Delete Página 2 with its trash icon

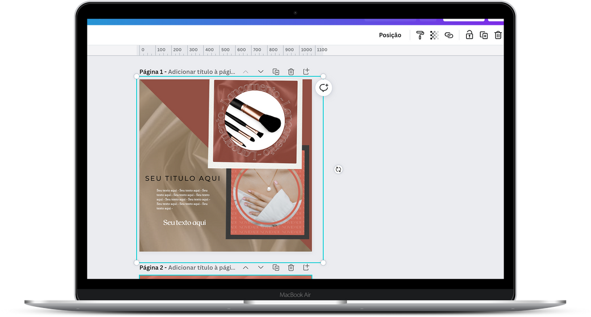coord(291,268)
